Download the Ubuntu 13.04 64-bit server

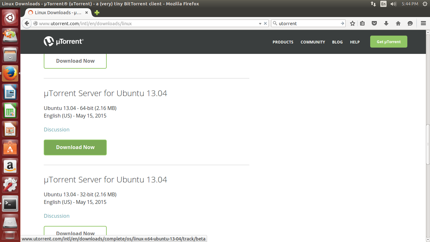(x=75, y=147)
